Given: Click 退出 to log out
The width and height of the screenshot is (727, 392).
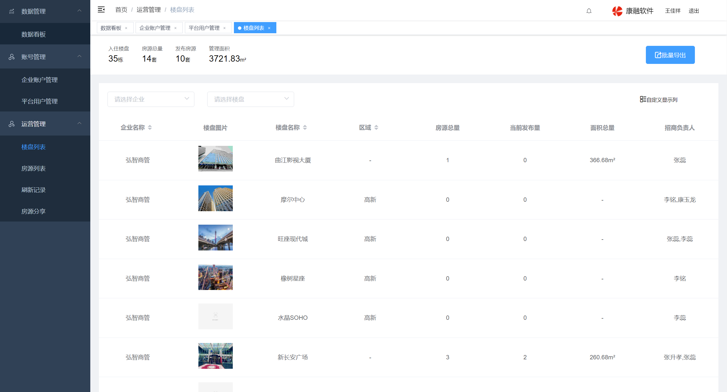Looking at the screenshot, I should pos(694,11).
